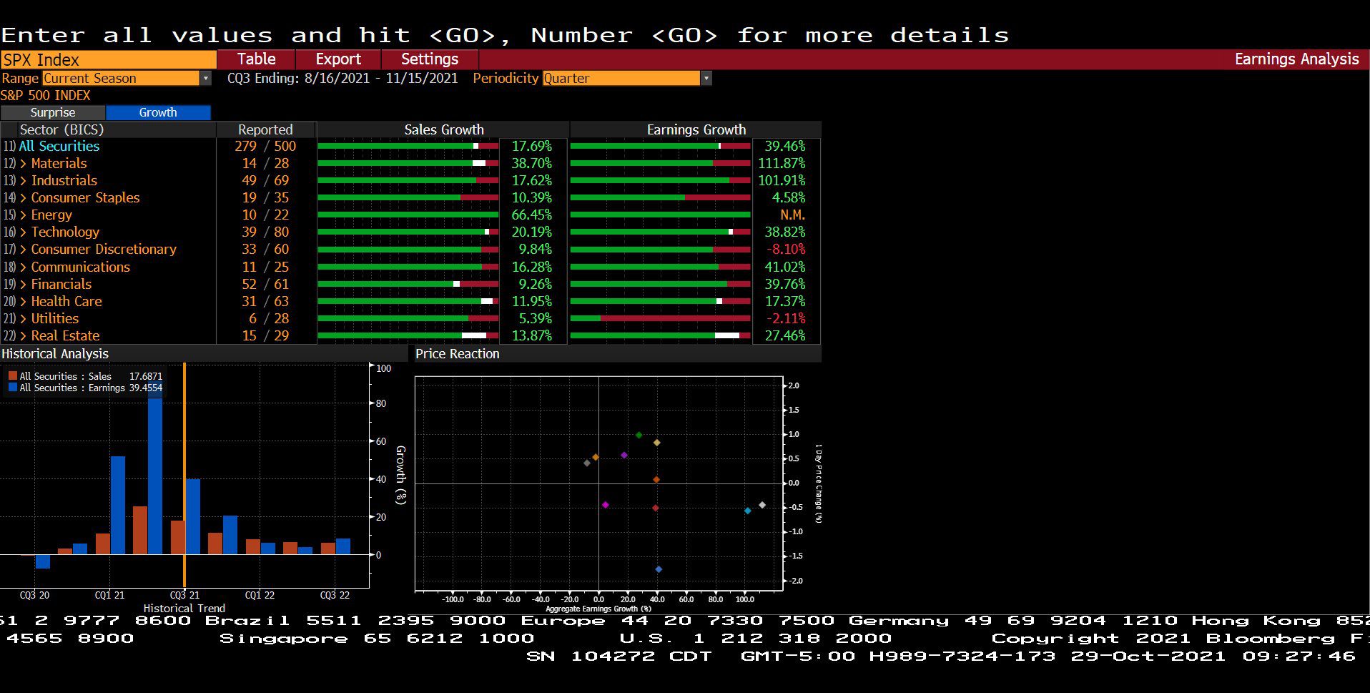Click the All Securities Earnings legend swatch
The height and width of the screenshot is (693, 1370).
(x=13, y=388)
